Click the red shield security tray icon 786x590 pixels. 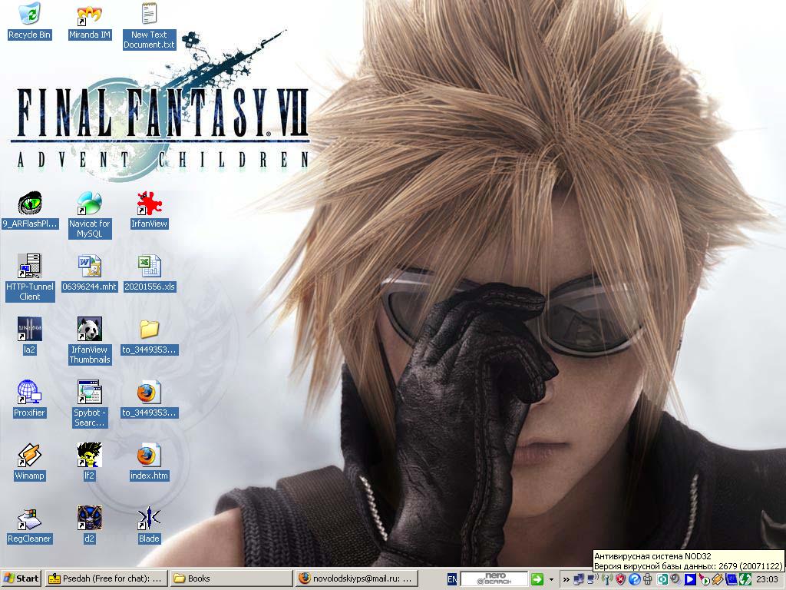coord(620,579)
